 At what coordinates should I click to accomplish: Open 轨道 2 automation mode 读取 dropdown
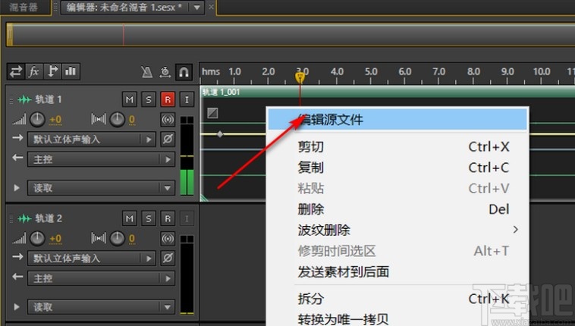[101, 307]
